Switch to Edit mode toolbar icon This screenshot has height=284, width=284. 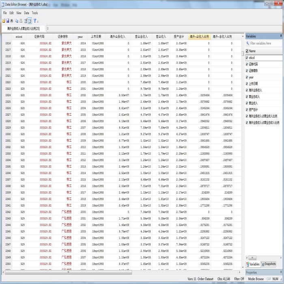(26, 21)
